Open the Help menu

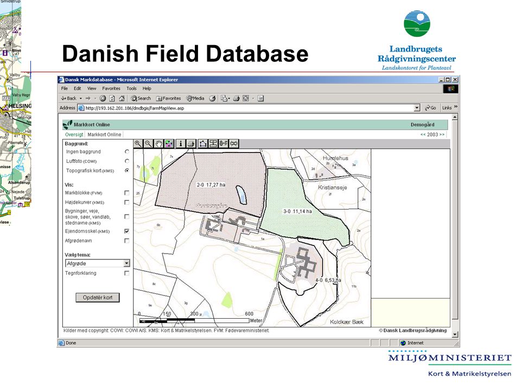[147, 89]
